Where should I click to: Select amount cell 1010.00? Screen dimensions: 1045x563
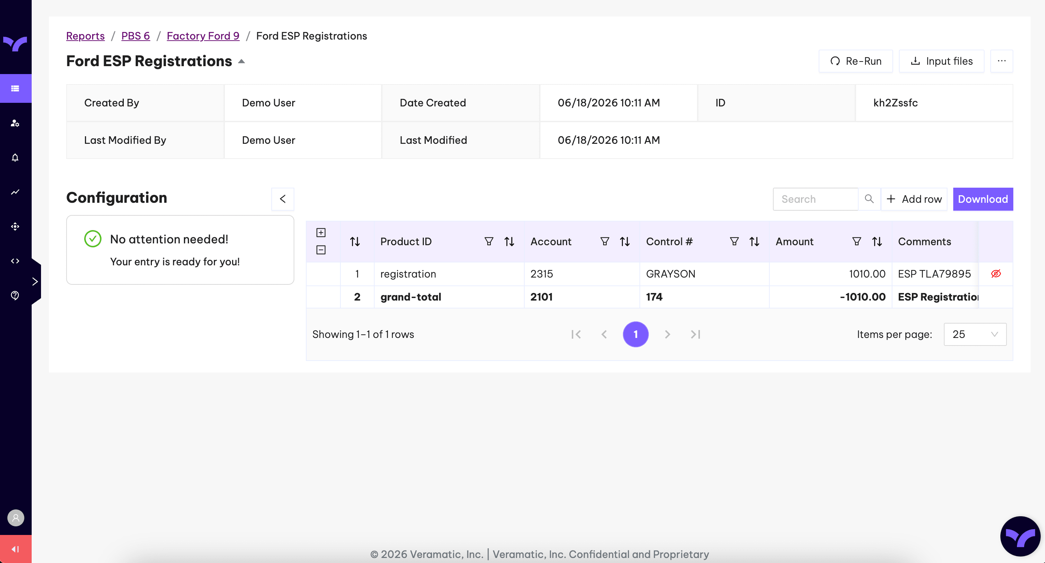coord(831,274)
